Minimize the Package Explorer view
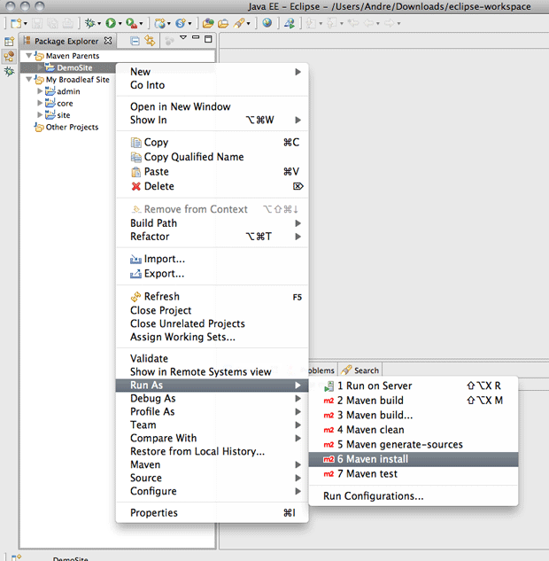The image size is (549, 561). 196,37
